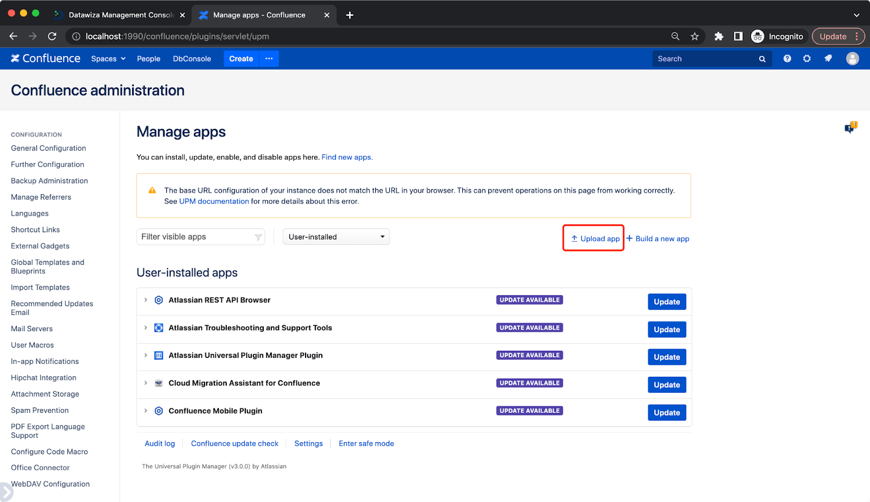Open the browser extensions puzzle icon
The width and height of the screenshot is (870, 502).
[x=719, y=36]
